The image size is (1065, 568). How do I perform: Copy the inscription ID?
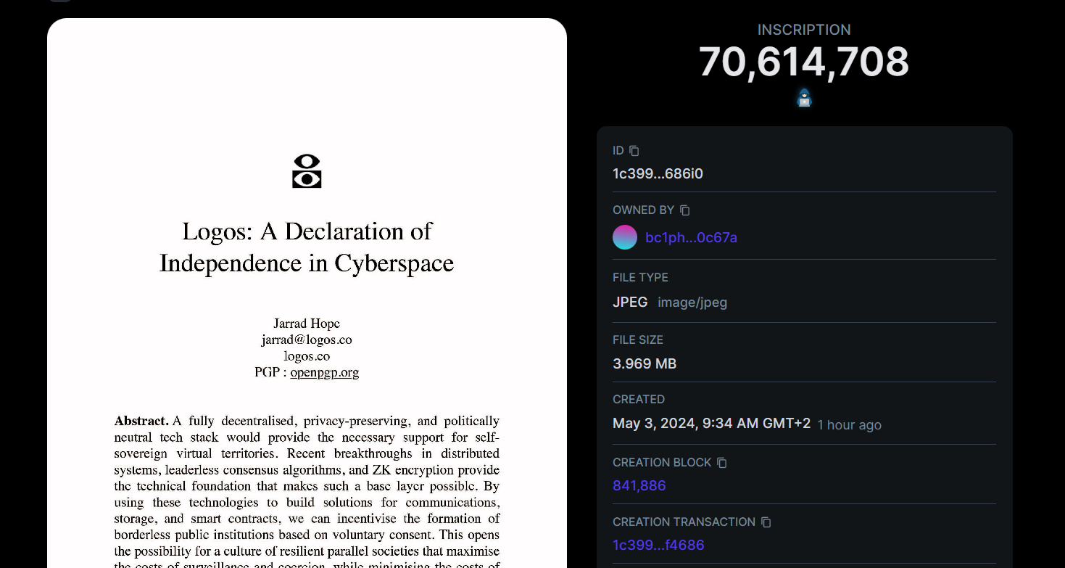(x=634, y=151)
